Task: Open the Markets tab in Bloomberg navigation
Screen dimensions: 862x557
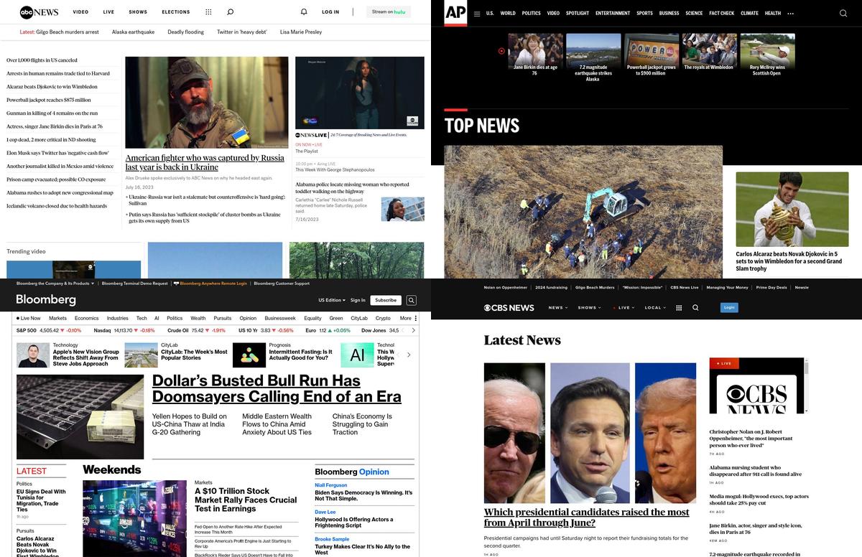Action: (57, 318)
